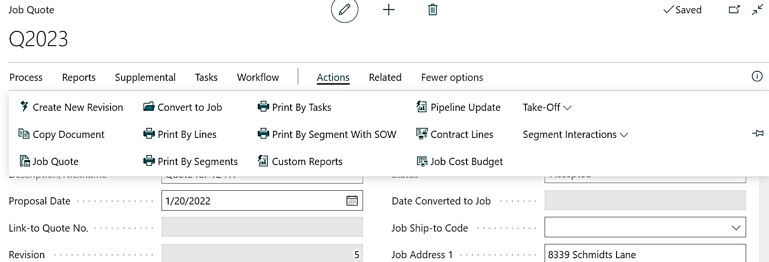Expand the Segment Interactions dropdown
The image size is (769, 262).
[575, 135]
